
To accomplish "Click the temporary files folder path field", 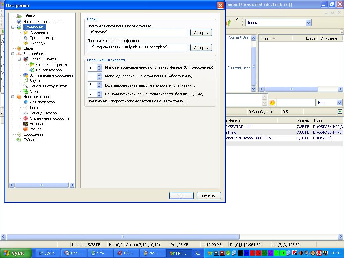I will 137,47.
